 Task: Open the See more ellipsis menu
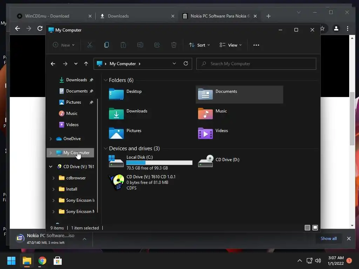256,45
